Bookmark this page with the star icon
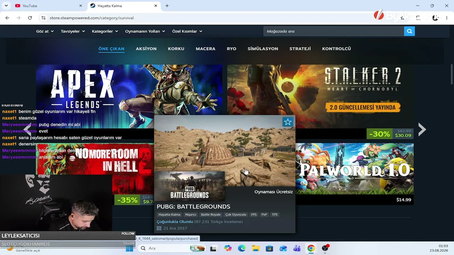Image resolution: width=454 pixels, height=255 pixels. click(x=402, y=18)
